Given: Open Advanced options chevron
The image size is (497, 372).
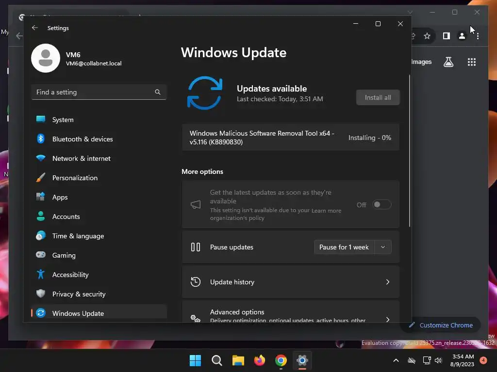Looking at the screenshot, I should (388, 319).
